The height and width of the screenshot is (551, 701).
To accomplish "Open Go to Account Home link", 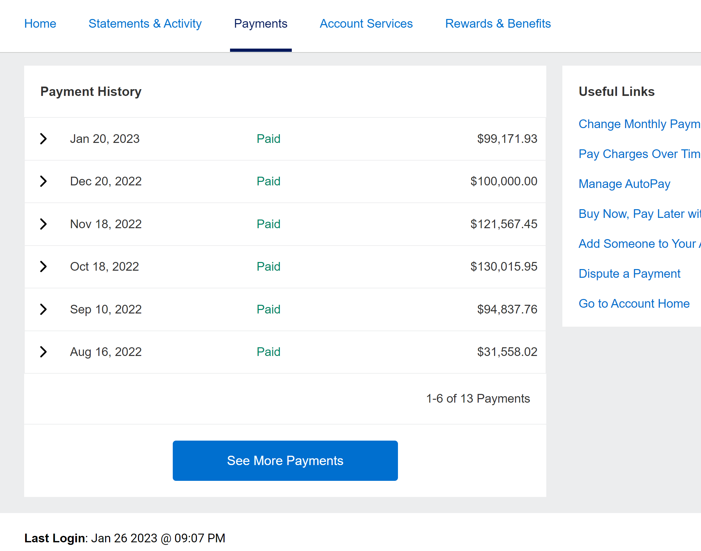I will pyautogui.click(x=634, y=304).
